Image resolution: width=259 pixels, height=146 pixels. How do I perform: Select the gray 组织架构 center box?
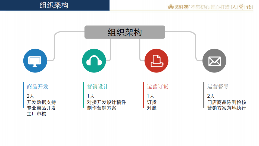click(x=125, y=32)
